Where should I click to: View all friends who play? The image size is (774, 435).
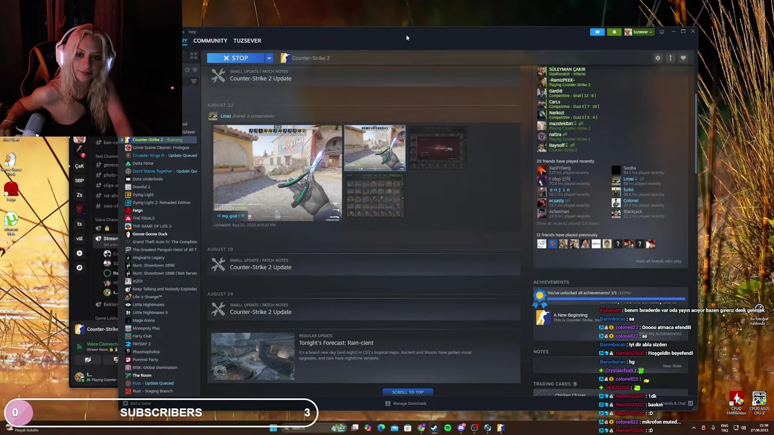[659, 261]
